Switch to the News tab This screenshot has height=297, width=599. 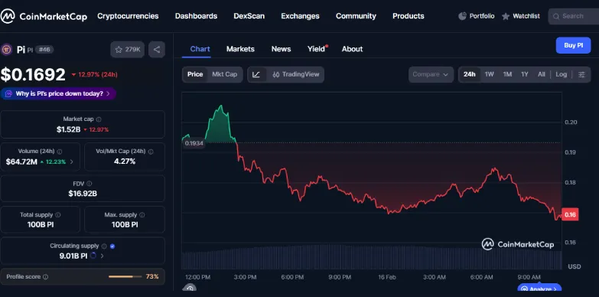tap(282, 49)
